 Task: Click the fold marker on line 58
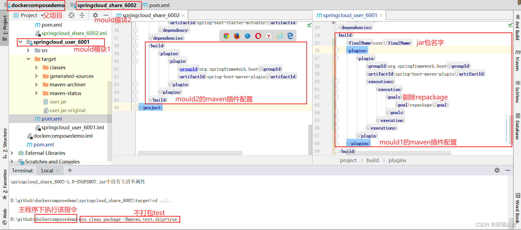tap(136, 46)
